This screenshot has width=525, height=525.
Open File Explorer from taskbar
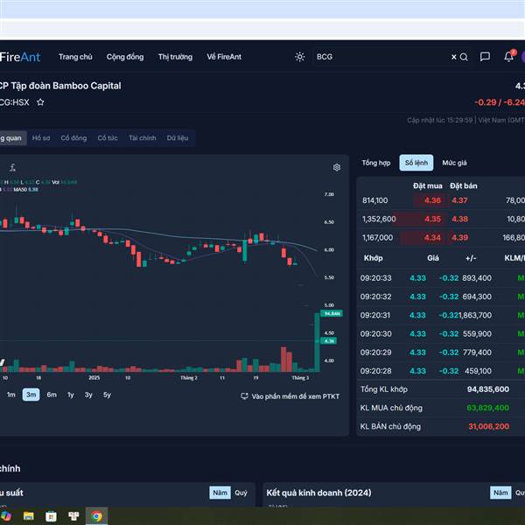click(29, 516)
